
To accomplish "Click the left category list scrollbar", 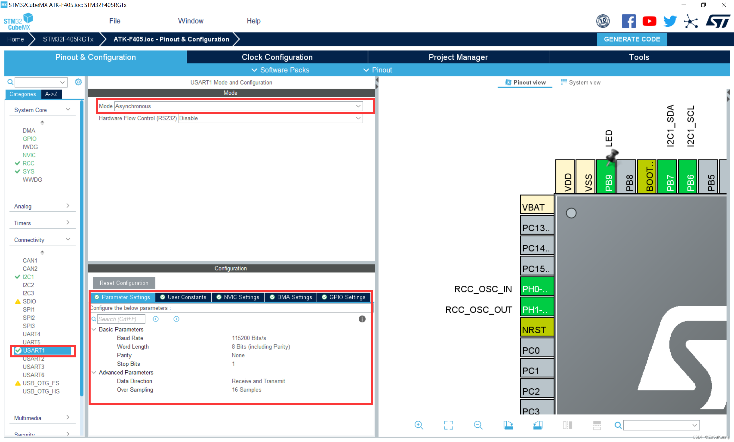I will pyautogui.click(x=81, y=248).
